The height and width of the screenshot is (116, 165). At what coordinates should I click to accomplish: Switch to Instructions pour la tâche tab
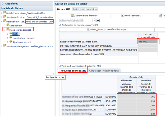[85, 9]
